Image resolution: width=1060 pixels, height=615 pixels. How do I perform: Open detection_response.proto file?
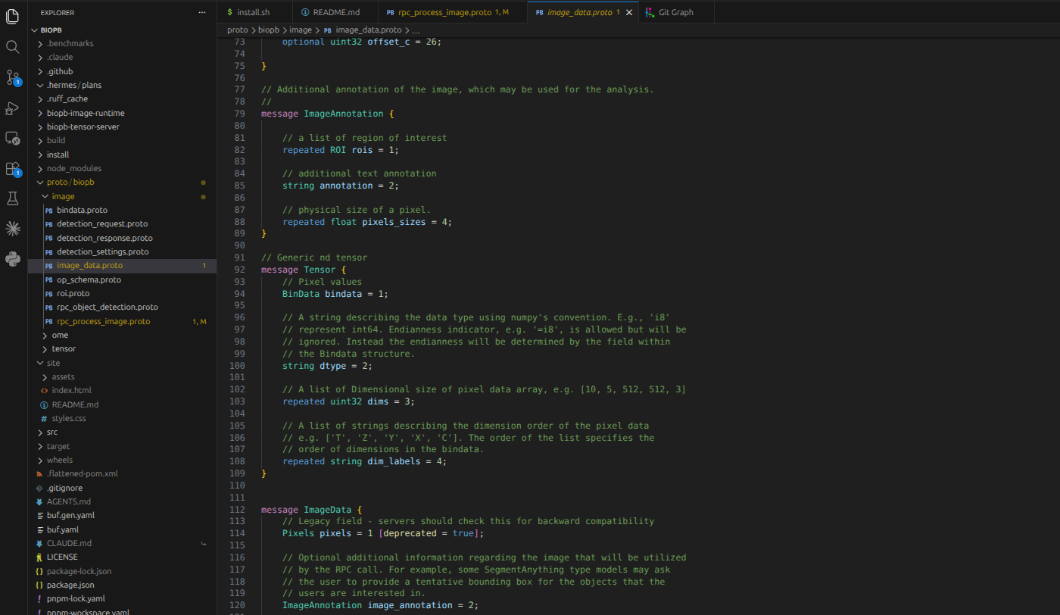(x=104, y=238)
